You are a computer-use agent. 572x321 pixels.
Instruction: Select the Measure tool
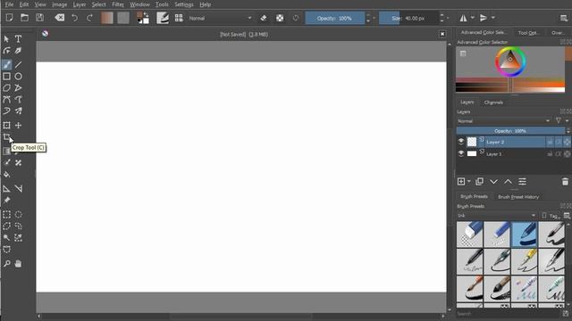[x=18, y=188]
